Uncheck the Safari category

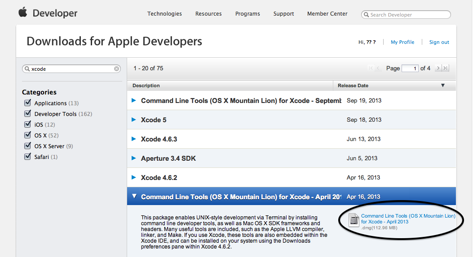click(x=27, y=157)
